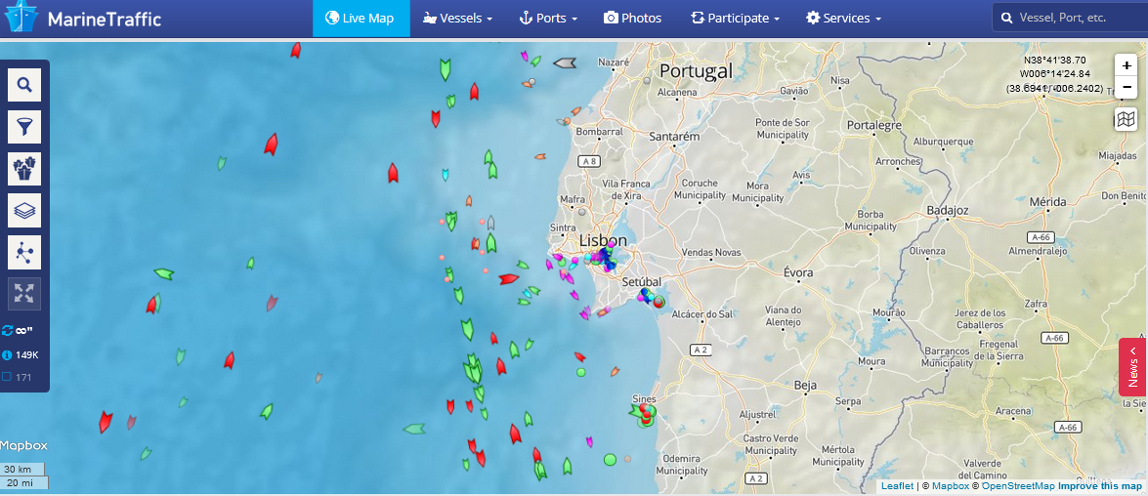Open the Services dropdown menu

(x=843, y=19)
